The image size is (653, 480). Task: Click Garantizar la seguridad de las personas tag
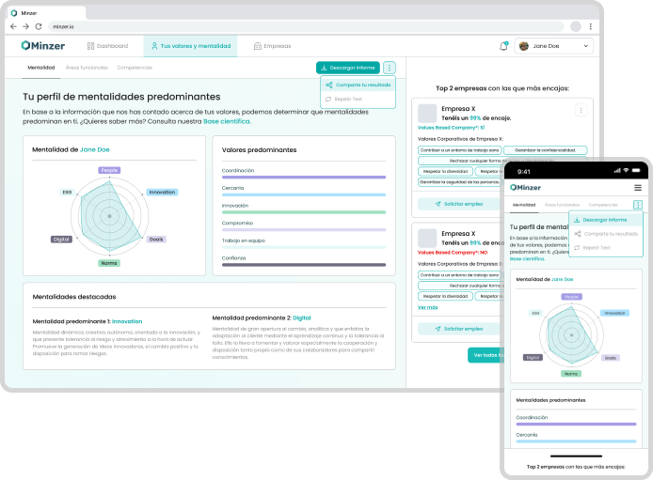coord(460,182)
